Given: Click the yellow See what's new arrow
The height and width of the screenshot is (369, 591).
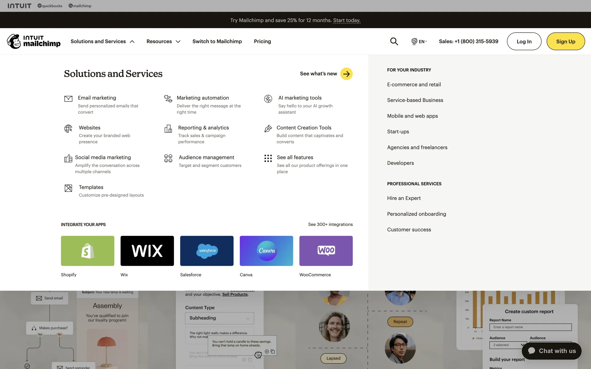Looking at the screenshot, I should (x=346, y=74).
